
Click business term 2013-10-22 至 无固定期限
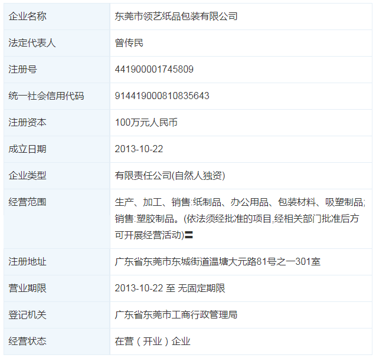tap(170, 288)
